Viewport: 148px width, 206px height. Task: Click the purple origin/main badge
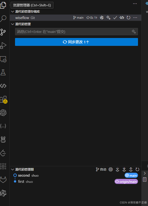click(126, 182)
